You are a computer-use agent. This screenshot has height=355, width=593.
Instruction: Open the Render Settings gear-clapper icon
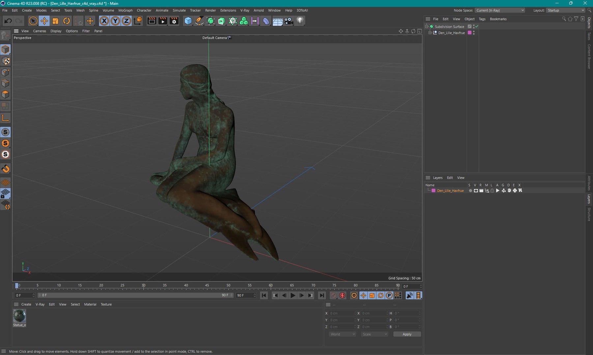click(x=174, y=21)
